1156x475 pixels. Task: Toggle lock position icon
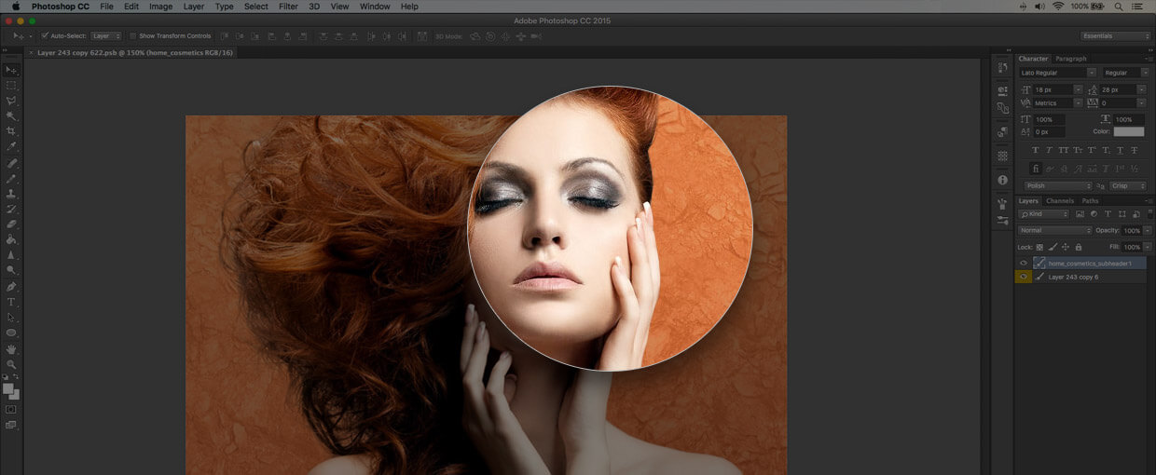[x=1066, y=247]
